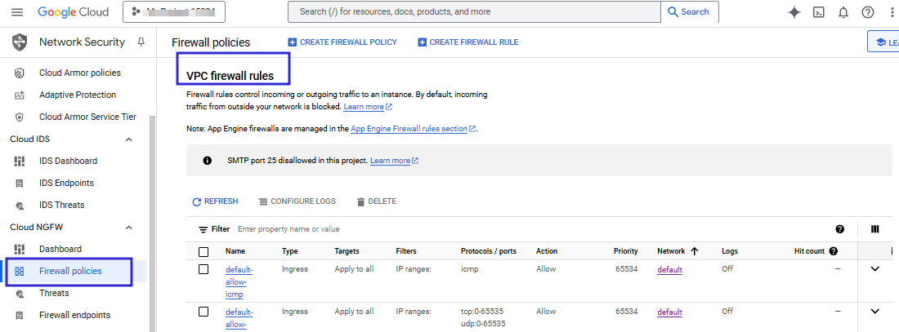
Task: Click the Cloud NGFW Dashboard icon
Action: [20, 249]
